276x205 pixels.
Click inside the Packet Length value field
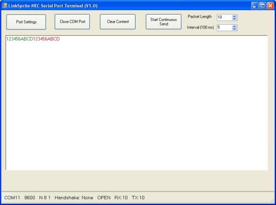[x=224, y=18]
